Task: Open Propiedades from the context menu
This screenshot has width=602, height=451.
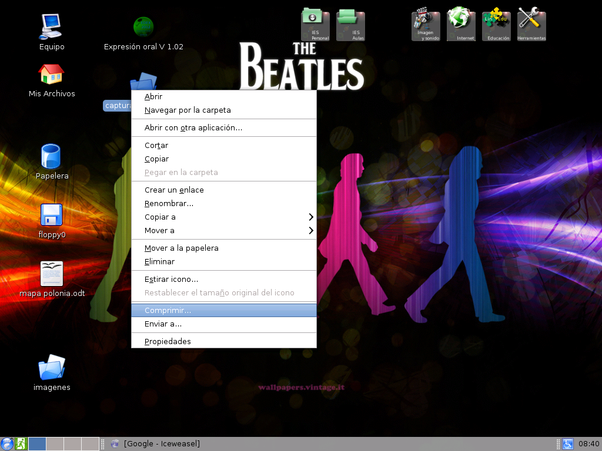Action: pos(224,341)
